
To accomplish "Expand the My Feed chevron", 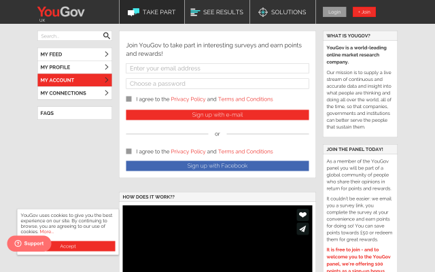I will (107, 54).
